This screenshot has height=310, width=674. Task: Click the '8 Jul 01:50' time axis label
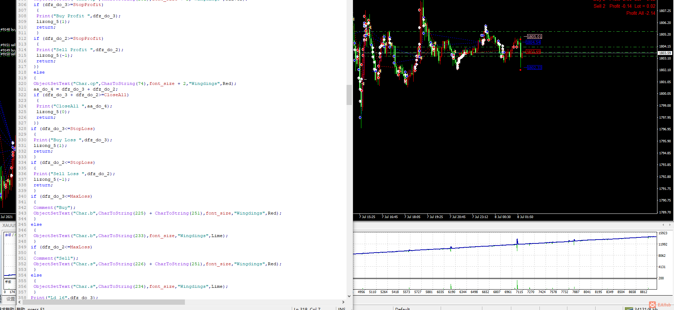pos(525,217)
